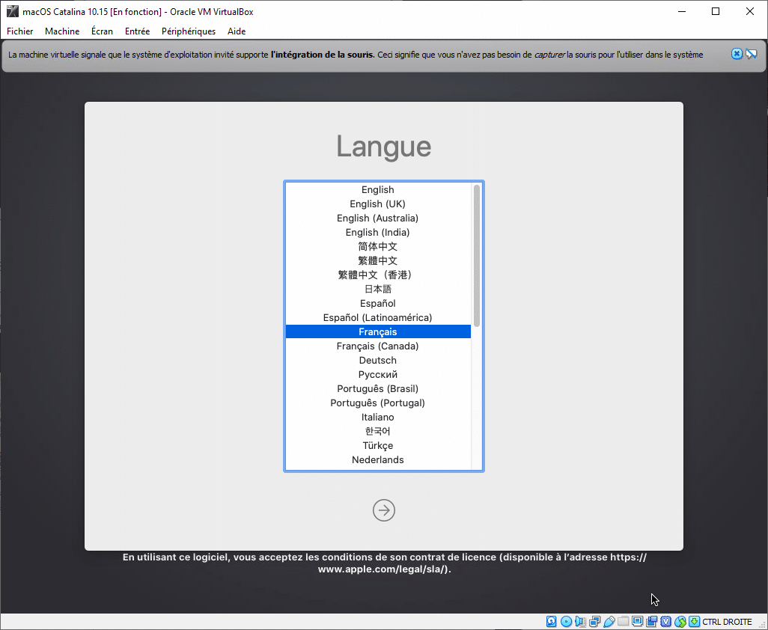This screenshot has width=768, height=630.
Task: Click the crossed-out speech bubble notification icon
Action: 752,54
